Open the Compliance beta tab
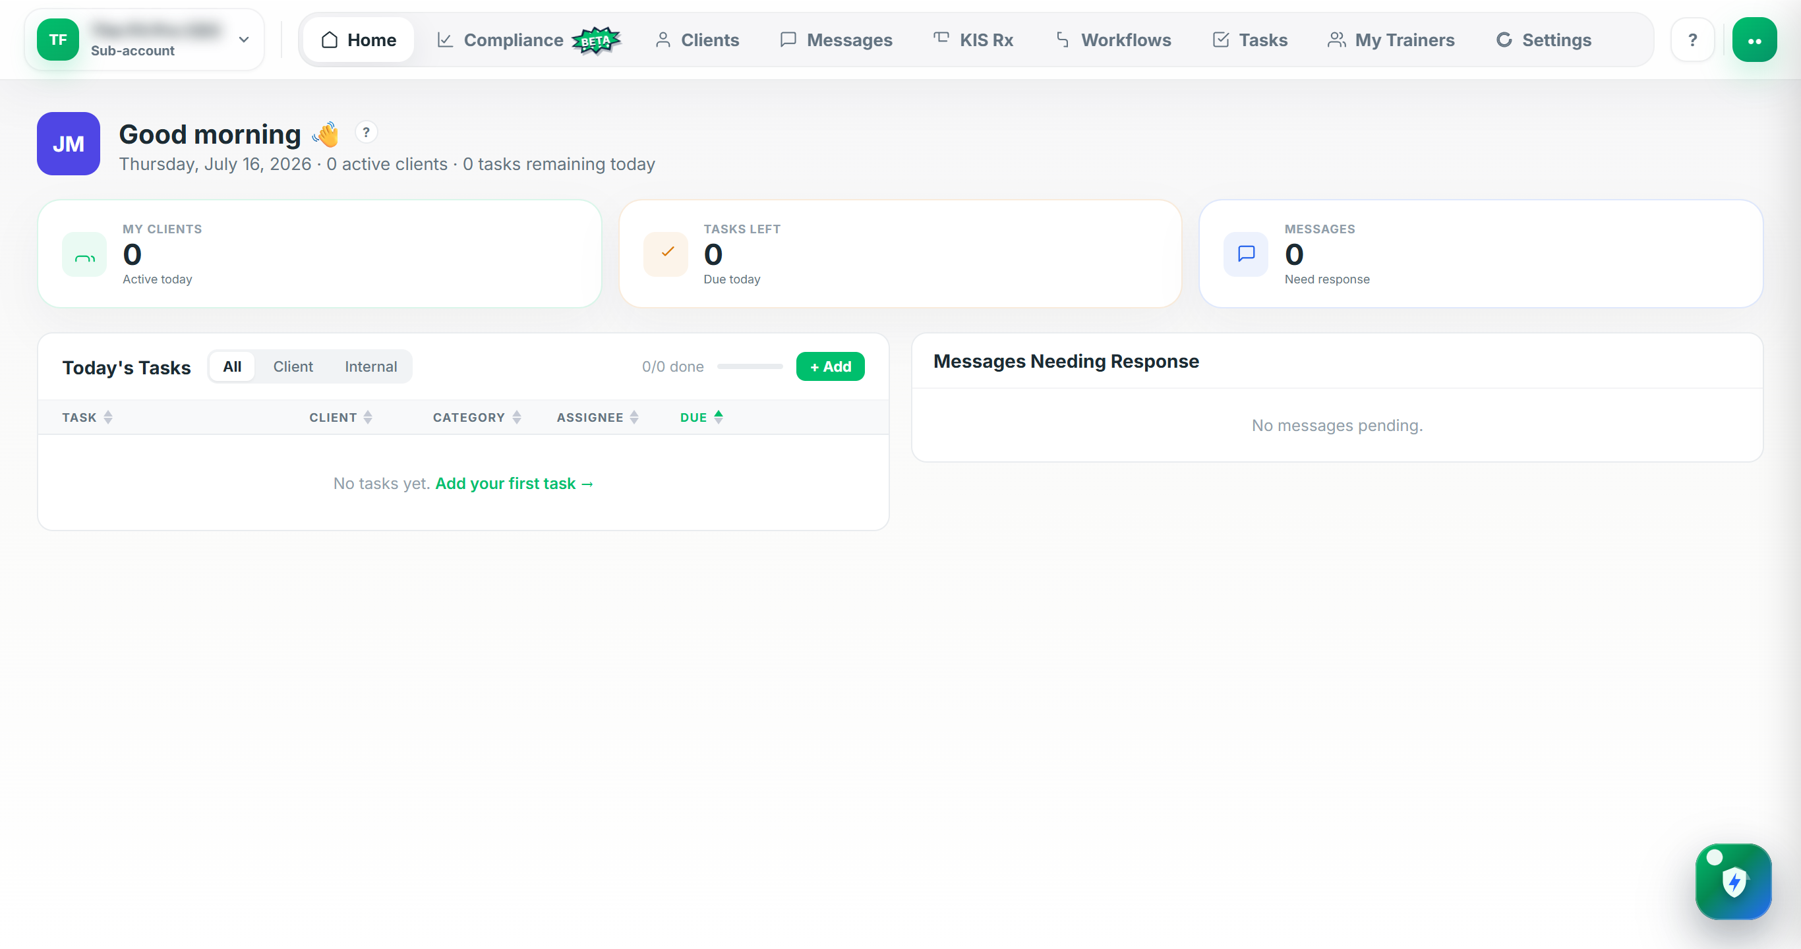The height and width of the screenshot is (949, 1801). tap(528, 40)
